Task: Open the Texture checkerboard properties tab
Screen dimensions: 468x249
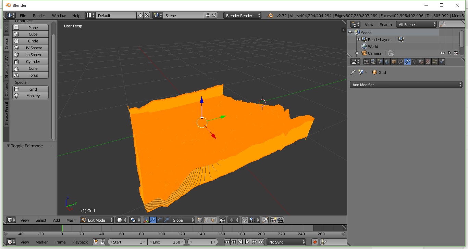Action: tap(428, 62)
